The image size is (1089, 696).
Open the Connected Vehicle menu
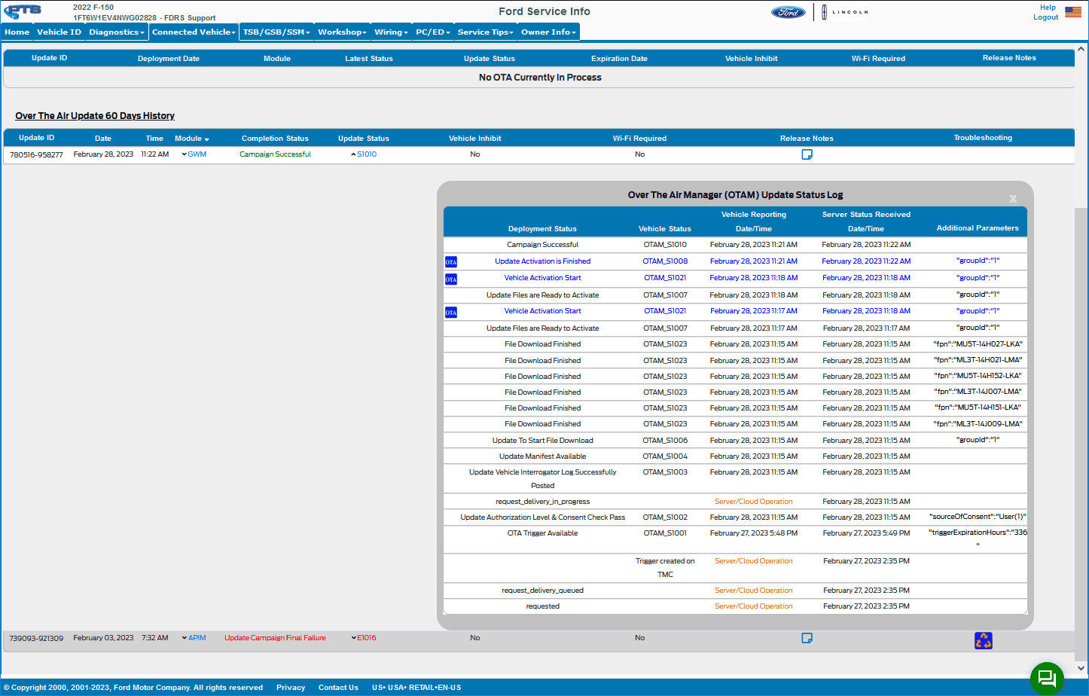194,32
